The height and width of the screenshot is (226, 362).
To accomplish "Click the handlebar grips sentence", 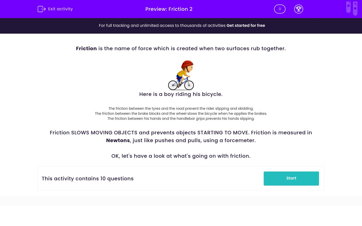I will point(181,119).
